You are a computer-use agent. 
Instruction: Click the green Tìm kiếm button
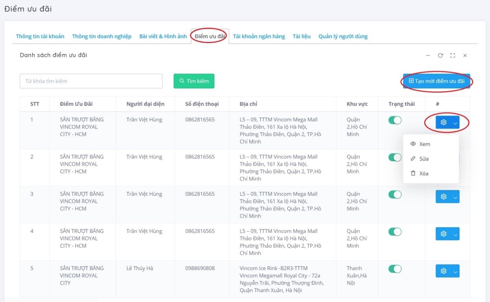point(194,81)
